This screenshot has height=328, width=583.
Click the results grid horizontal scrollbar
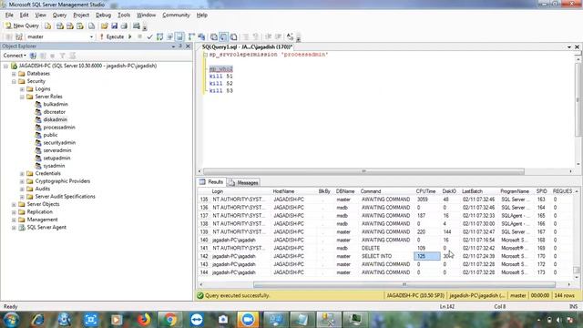click(x=404, y=284)
